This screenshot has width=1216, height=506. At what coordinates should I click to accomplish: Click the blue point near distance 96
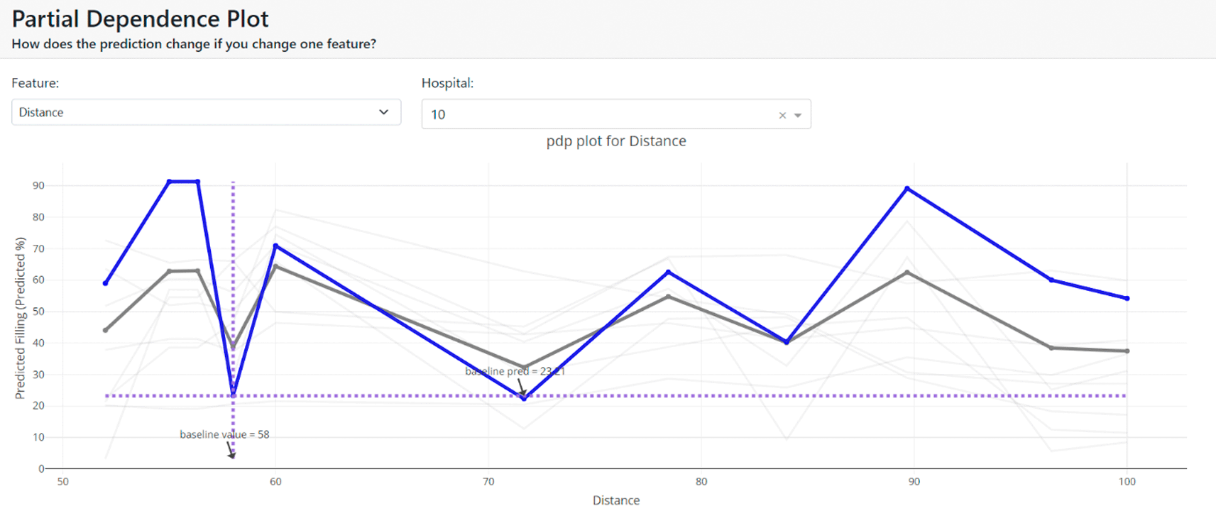[x=1051, y=280]
